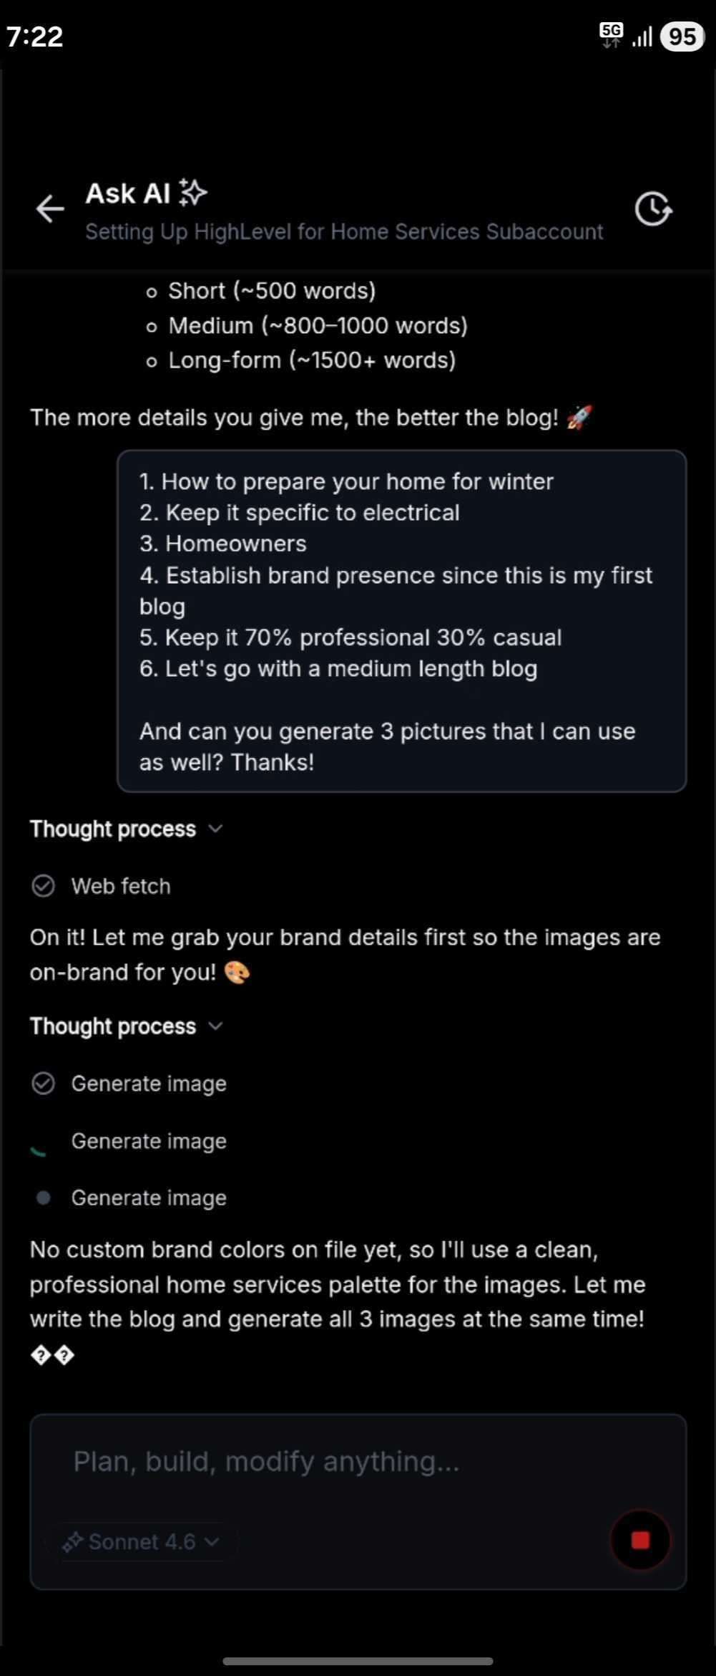The height and width of the screenshot is (1676, 716).
Task: Tap the battery indicator in status bar
Action: 682,36
